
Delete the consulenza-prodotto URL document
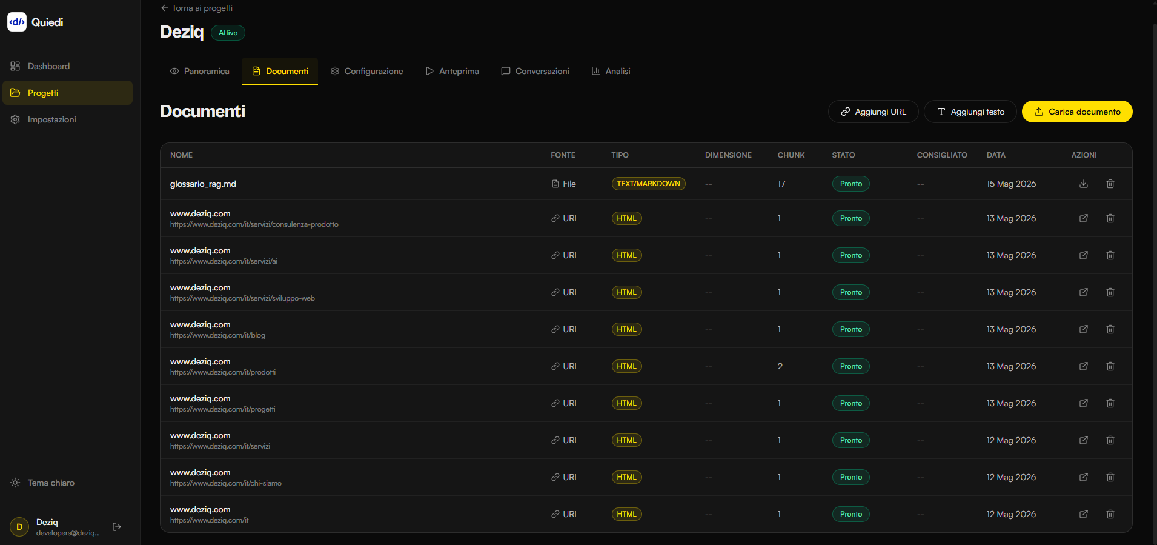(1110, 218)
